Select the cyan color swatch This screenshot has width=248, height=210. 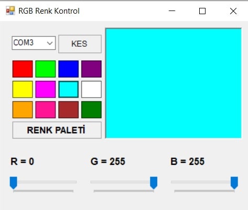68,89
